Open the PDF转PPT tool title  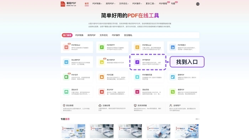pos(111,45)
